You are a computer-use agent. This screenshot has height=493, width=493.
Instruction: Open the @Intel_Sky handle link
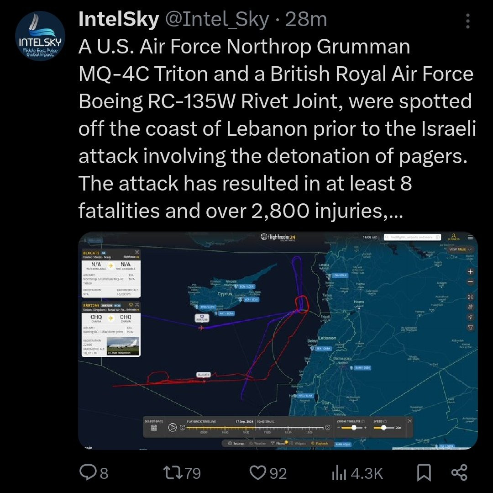[x=217, y=20]
